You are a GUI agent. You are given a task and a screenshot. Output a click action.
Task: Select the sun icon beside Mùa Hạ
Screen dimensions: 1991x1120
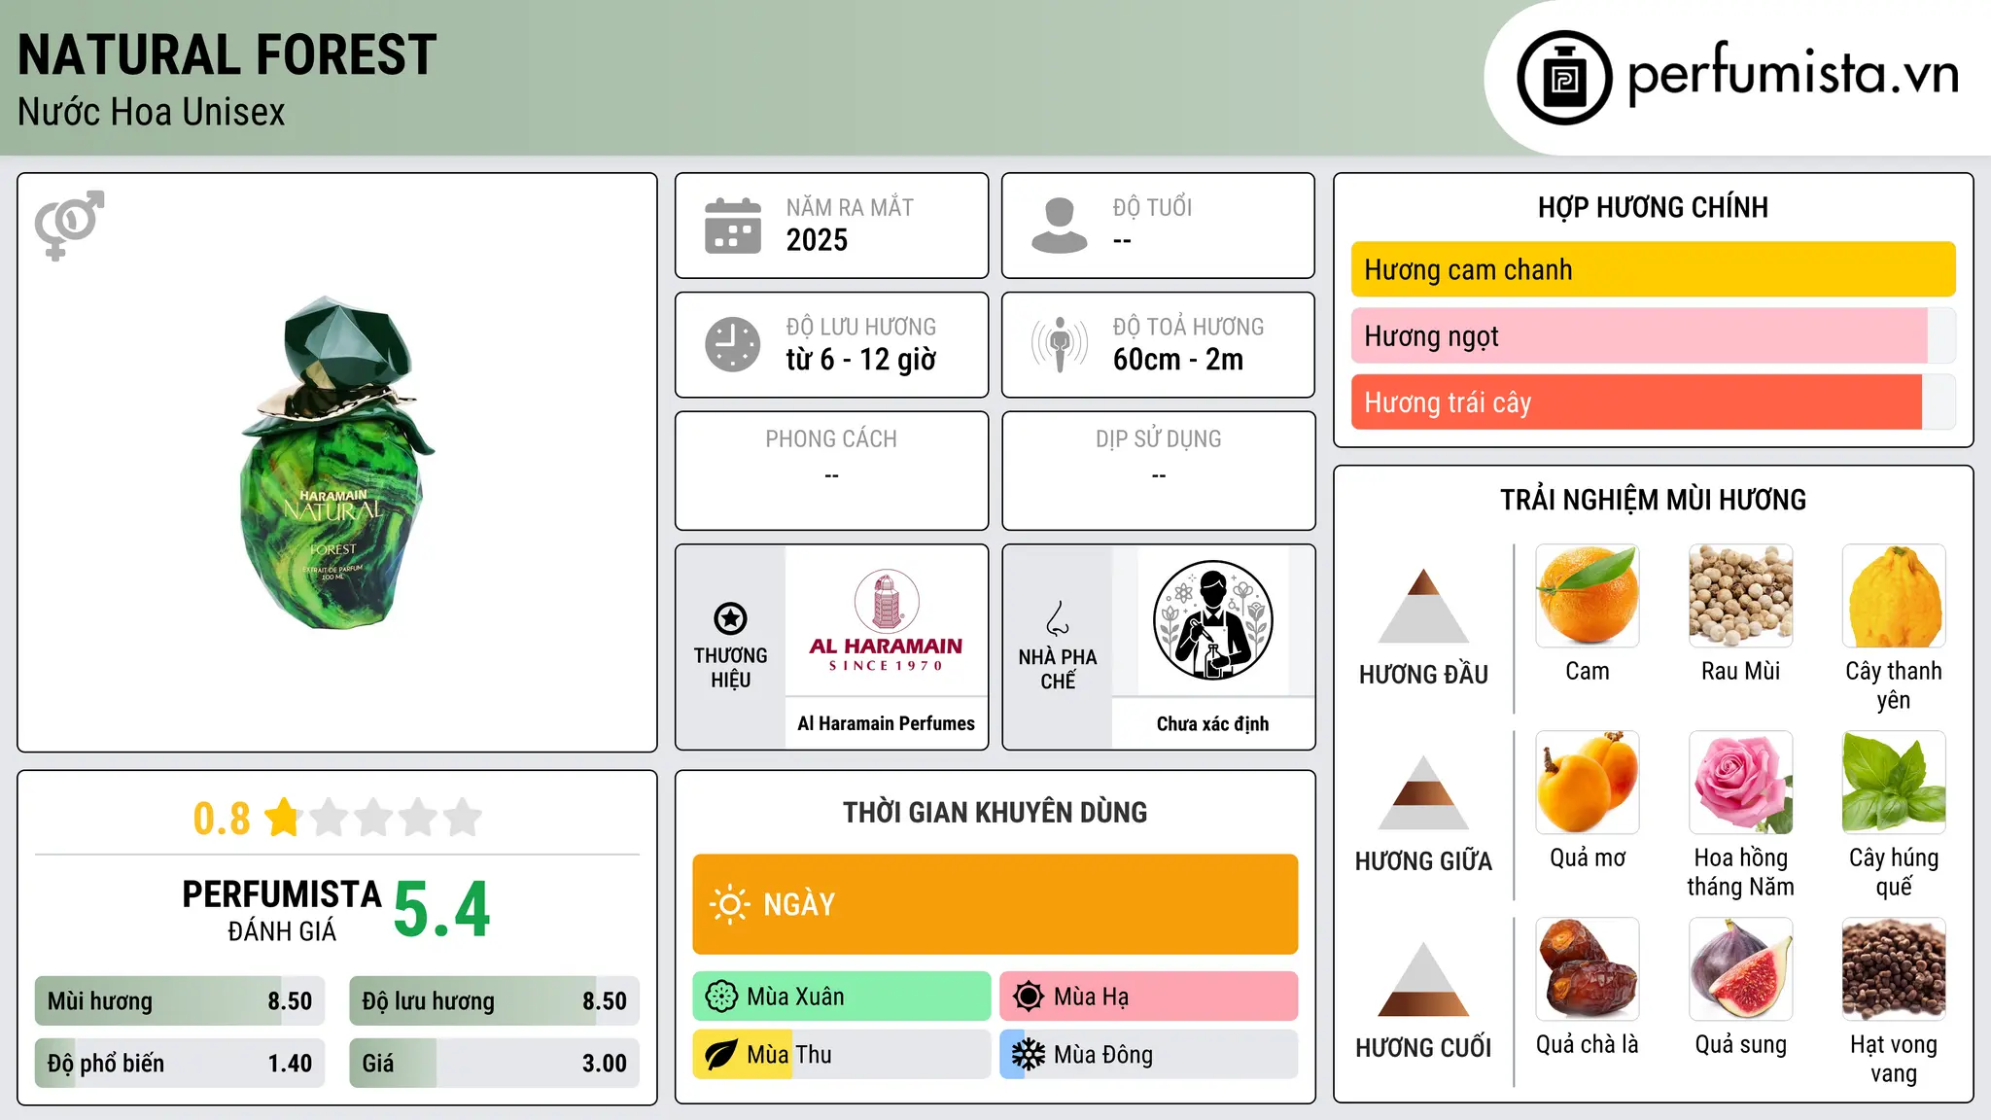(1029, 997)
